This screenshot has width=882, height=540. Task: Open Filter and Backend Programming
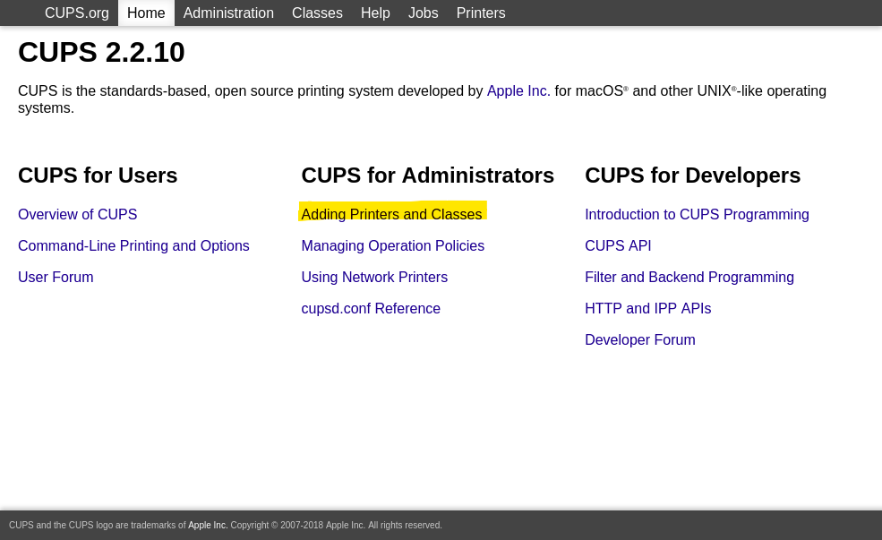coord(689,278)
